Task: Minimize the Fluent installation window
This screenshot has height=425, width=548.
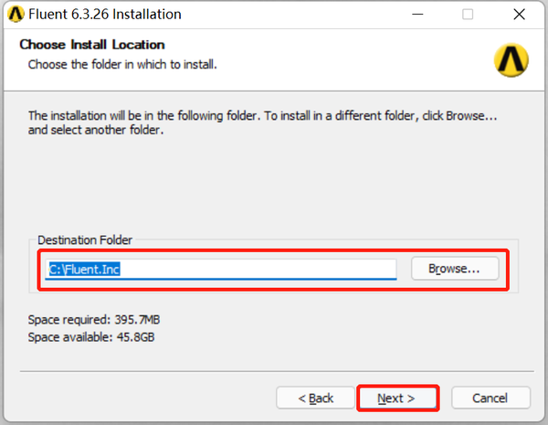Action: pos(417,15)
